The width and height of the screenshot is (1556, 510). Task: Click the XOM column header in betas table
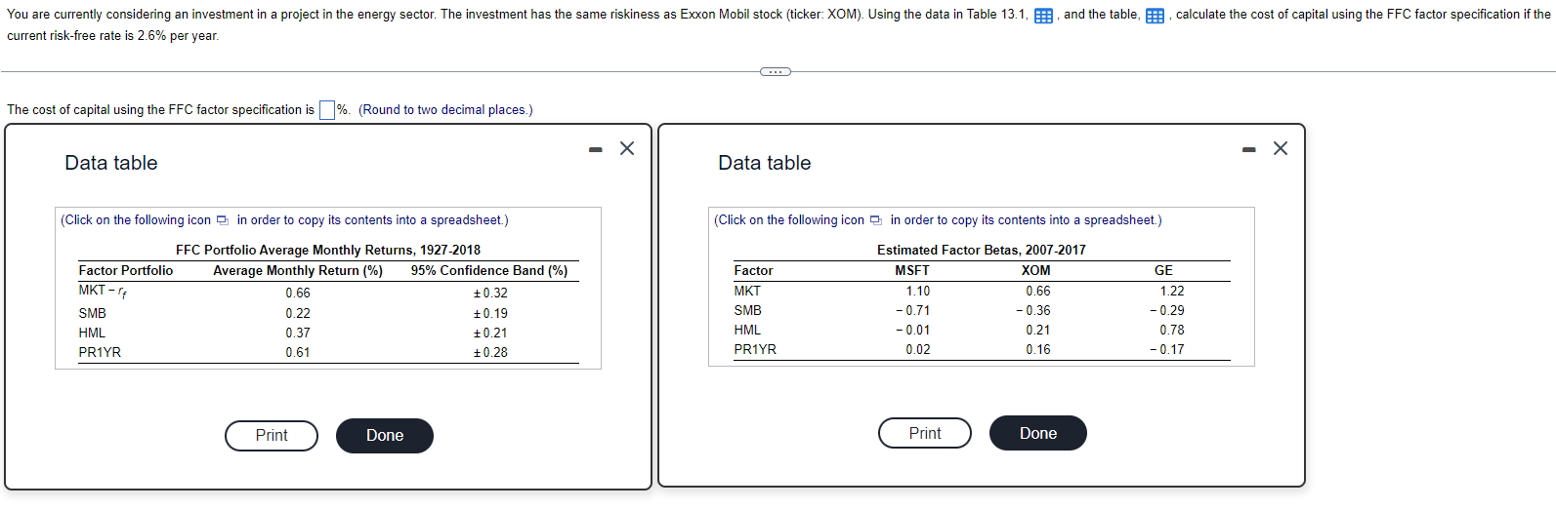point(1036,270)
